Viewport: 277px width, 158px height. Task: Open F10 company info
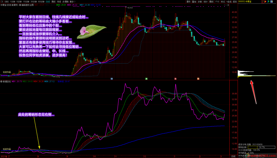217,2
